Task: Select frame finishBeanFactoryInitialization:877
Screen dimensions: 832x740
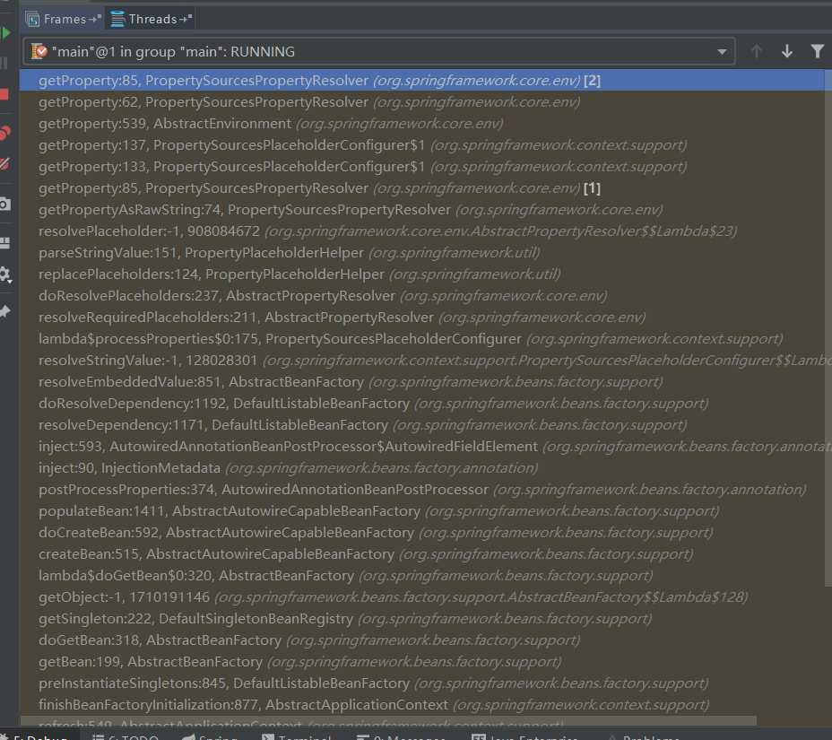Action: (422, 704)
